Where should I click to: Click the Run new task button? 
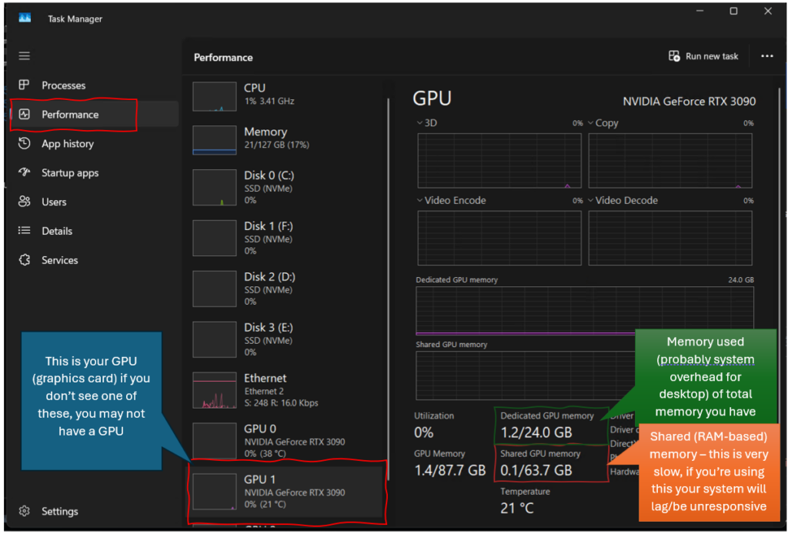pyautogui.click(x=703, y=55)
